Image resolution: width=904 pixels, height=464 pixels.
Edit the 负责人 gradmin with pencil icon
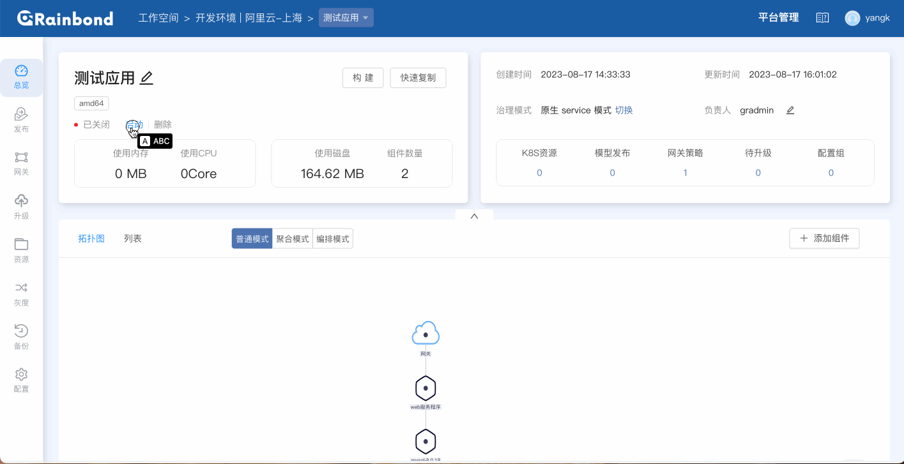(x=790, y=110)
